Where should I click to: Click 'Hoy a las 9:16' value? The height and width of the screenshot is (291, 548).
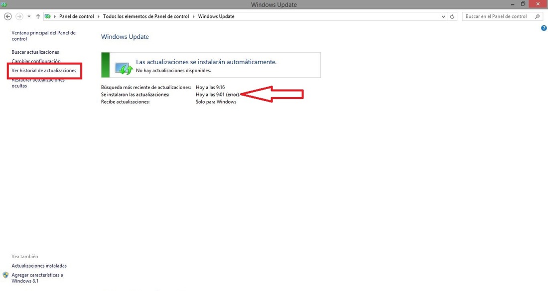click(210, 87)
